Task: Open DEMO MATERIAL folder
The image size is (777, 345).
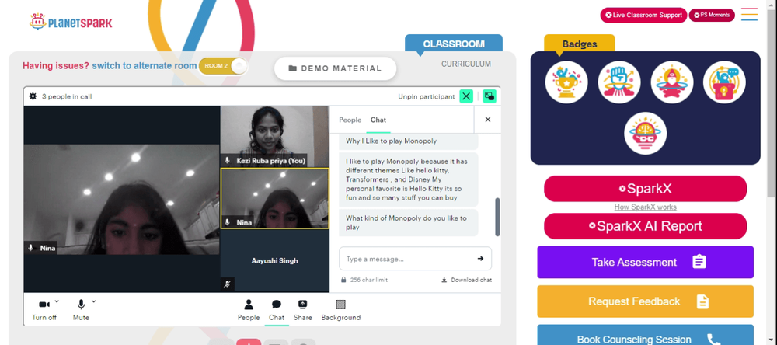Action: click(x=335, y=68)
